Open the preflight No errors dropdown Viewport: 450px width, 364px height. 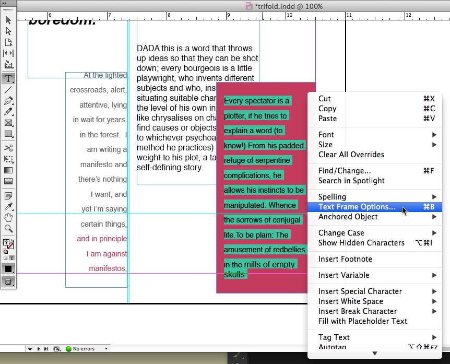(106, 348)
